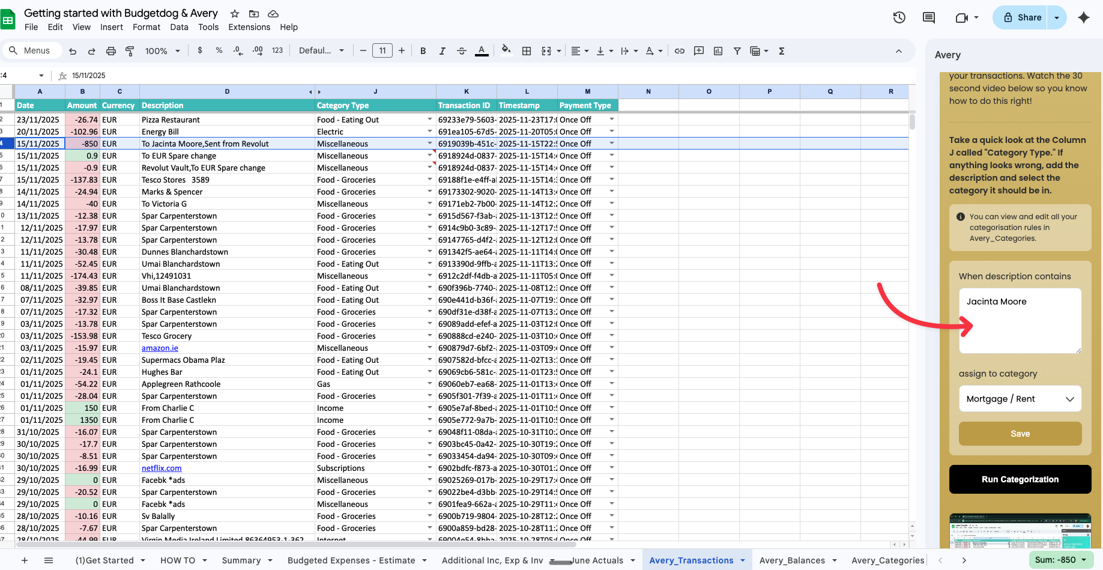Expand the zoom level 100% dropdown
Image resolution: width=1103 pixels, height=570 pixels.
coord(162,51)
